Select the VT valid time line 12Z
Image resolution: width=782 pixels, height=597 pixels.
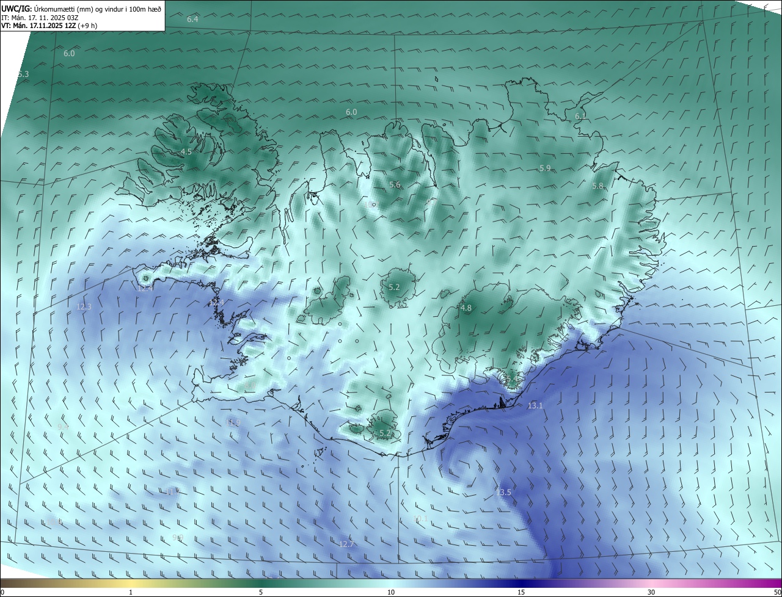pyautogui.click(x=49, y=26)
